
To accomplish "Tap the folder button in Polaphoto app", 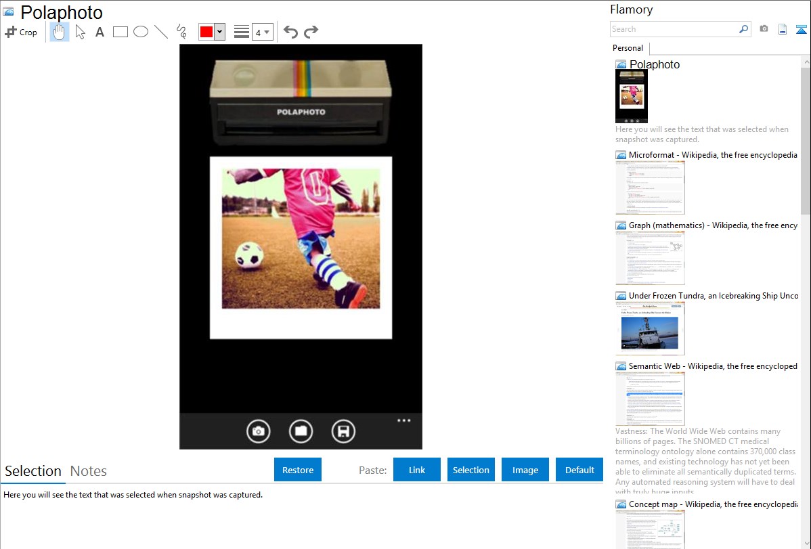I will [x=301, y=431].
